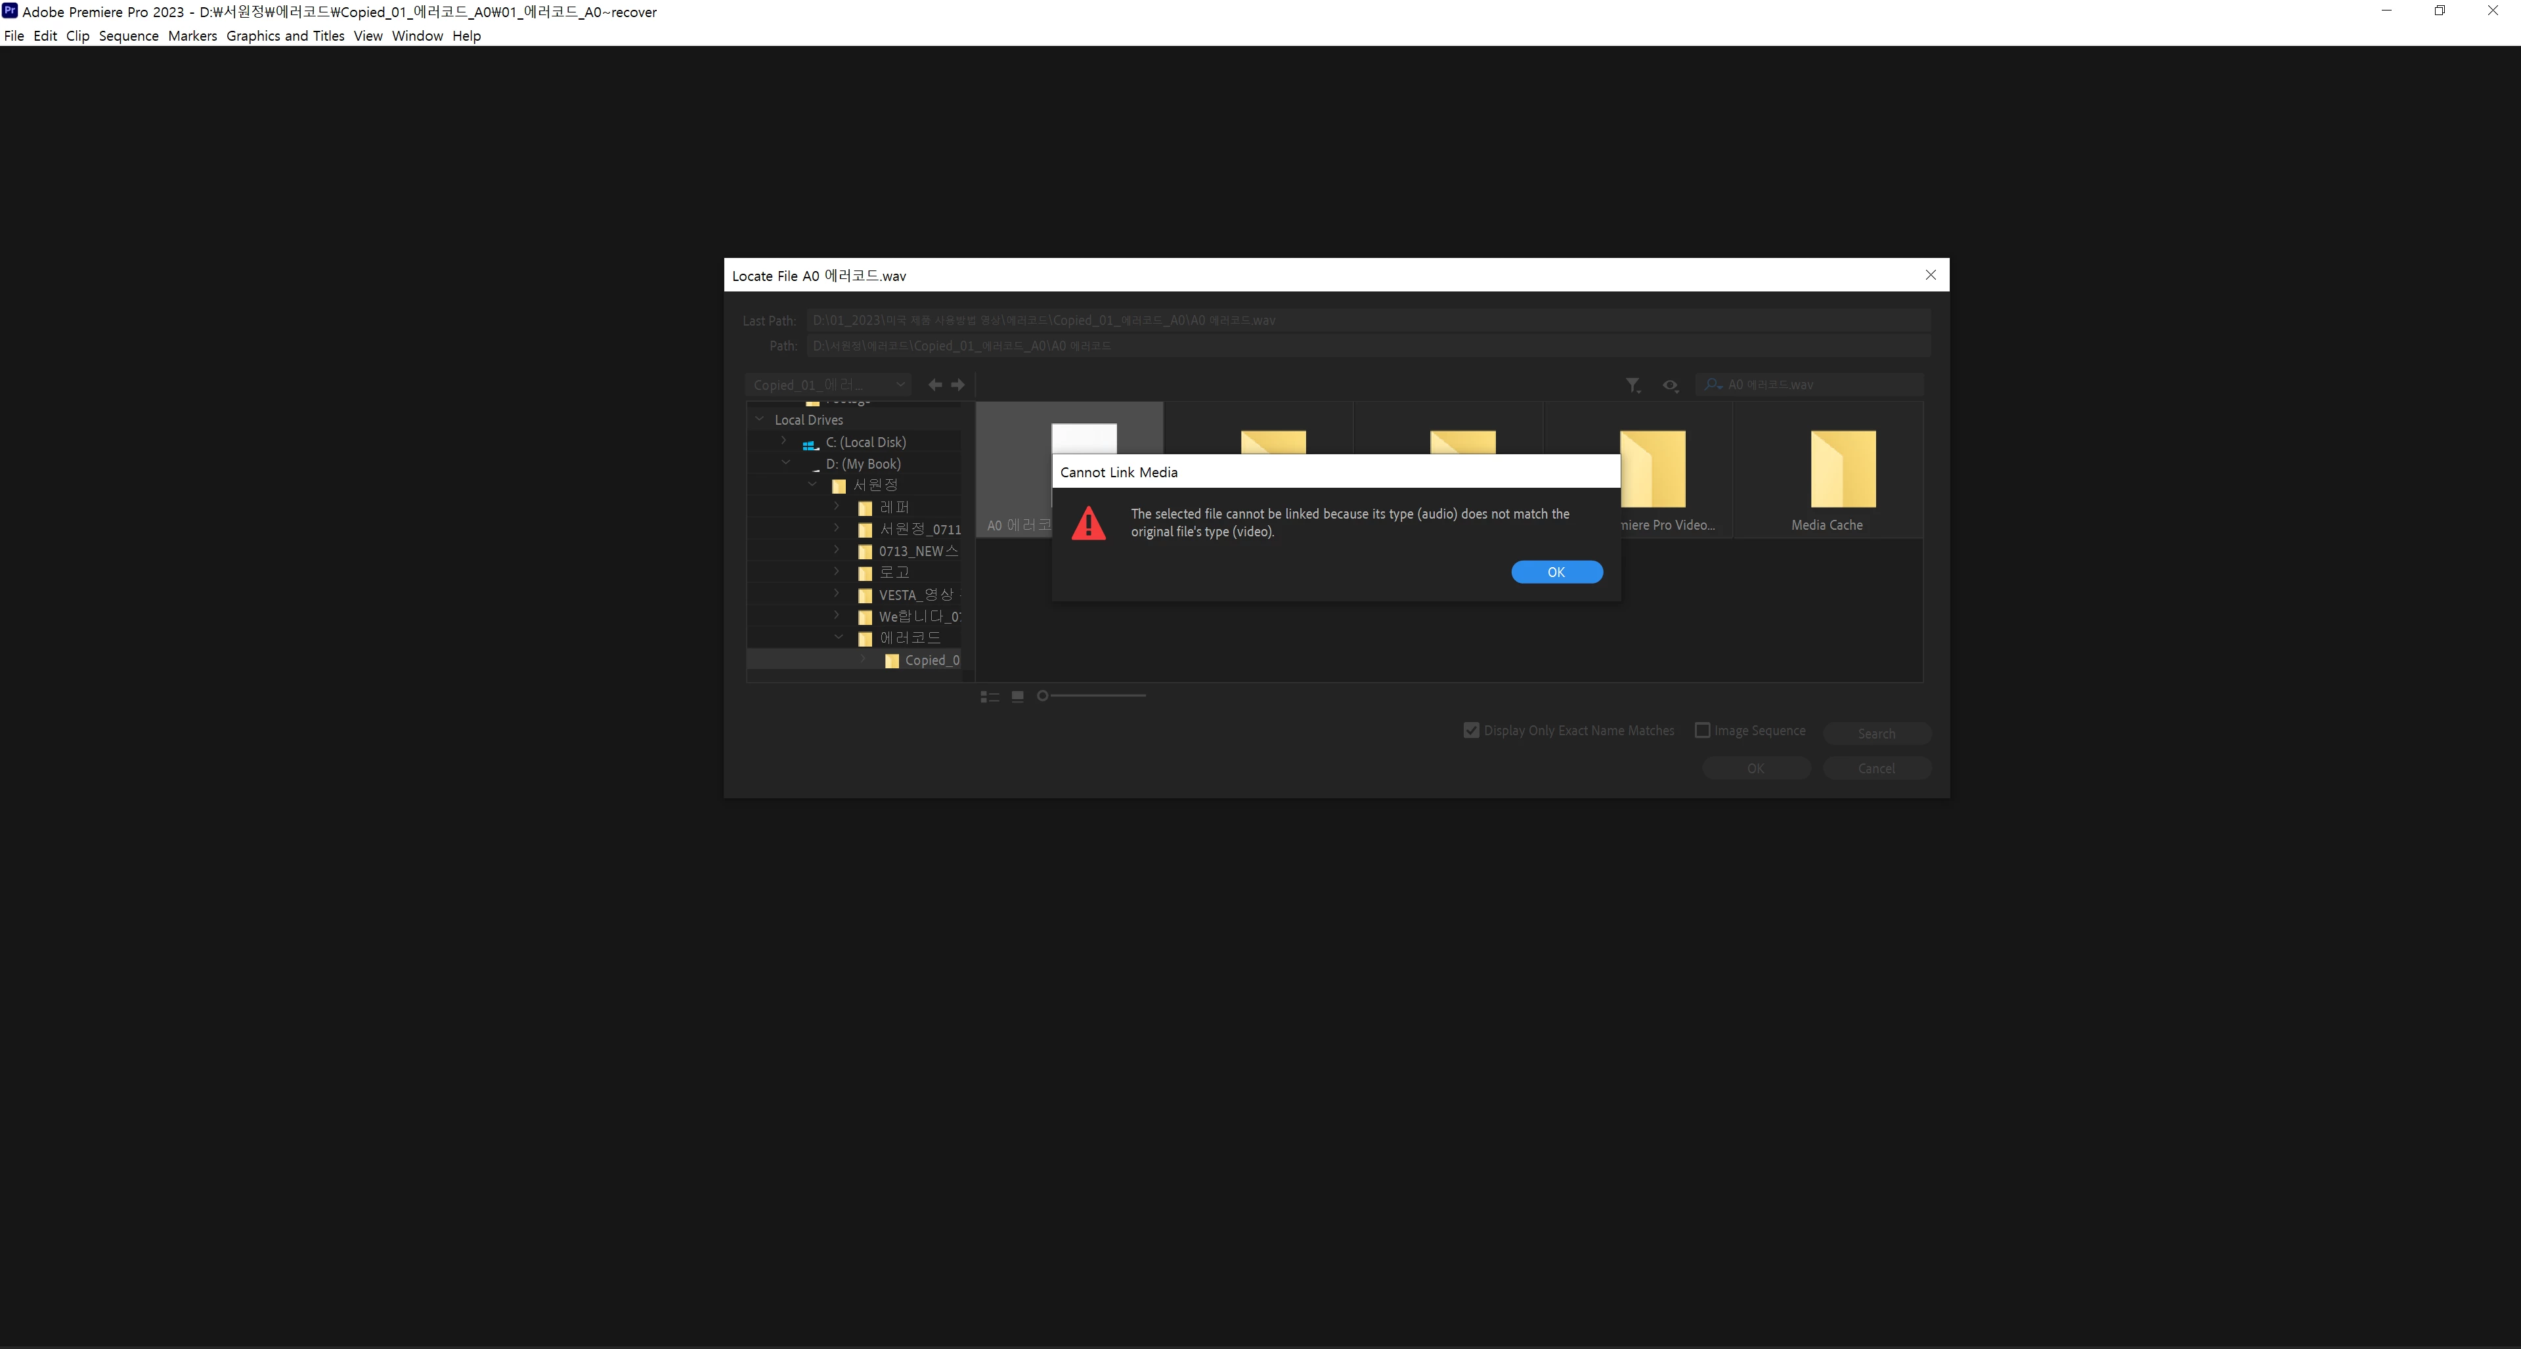This screenshot has height=1349, width=2521.
Task: Dismiss the Cannot Link Media dialog with OK
Action: [x=1556, y=572]
